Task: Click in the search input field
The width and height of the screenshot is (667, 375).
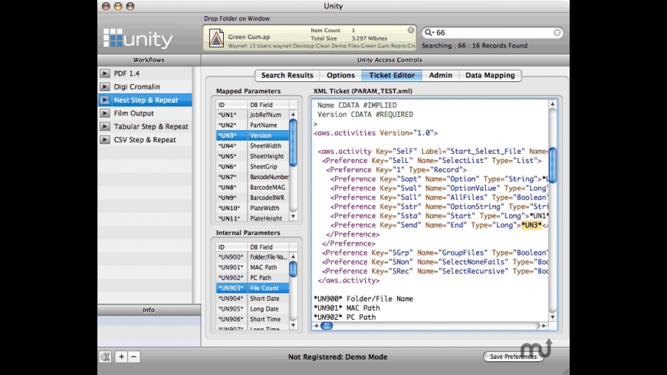Action: 495,33
